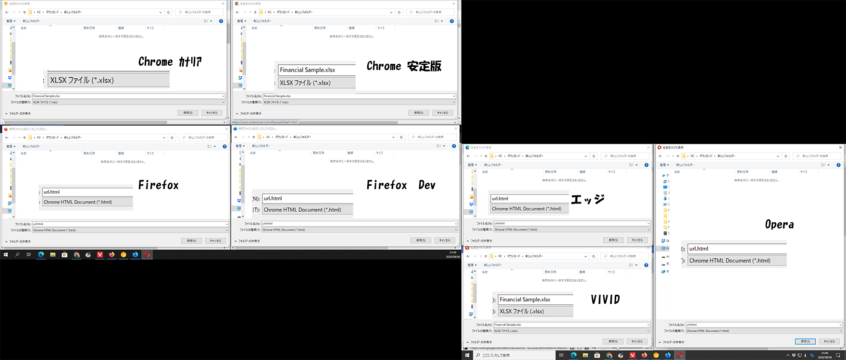Click back arrow in Opera save dialog
Screen dimensions: 846x360
pyautogui.click(x=660, y=156)
